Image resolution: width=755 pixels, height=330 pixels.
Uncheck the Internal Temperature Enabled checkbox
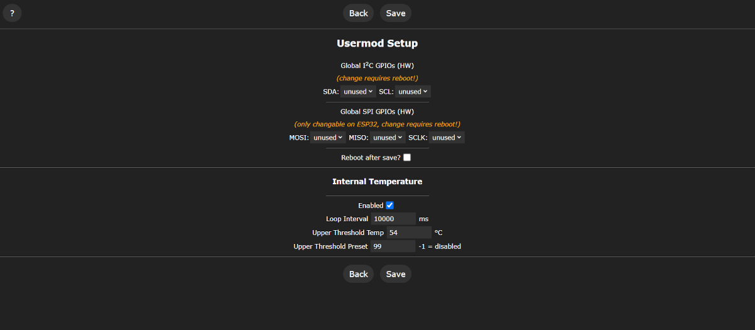tap(390, 206)
